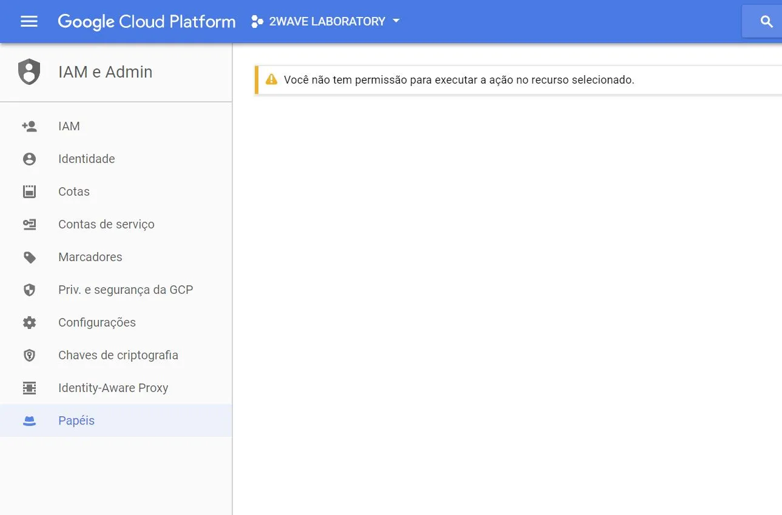Click the project hexagon icon beside 2WAVE LABORATORY
The width and height of the screenshot is (782, 515).
(257, 22)
